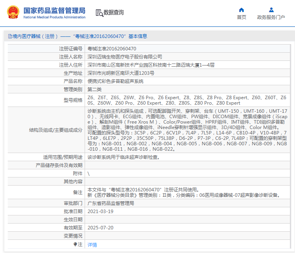Click the 备注 label
This screenshot has height=253, width=295.
tap(78, 192)
